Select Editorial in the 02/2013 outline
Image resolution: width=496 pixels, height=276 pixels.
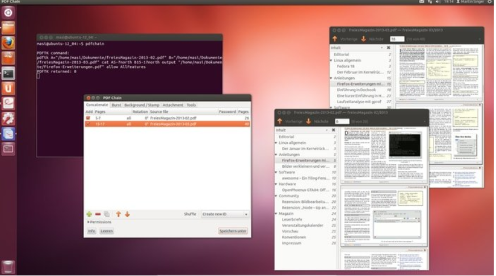tap(286, 137)
